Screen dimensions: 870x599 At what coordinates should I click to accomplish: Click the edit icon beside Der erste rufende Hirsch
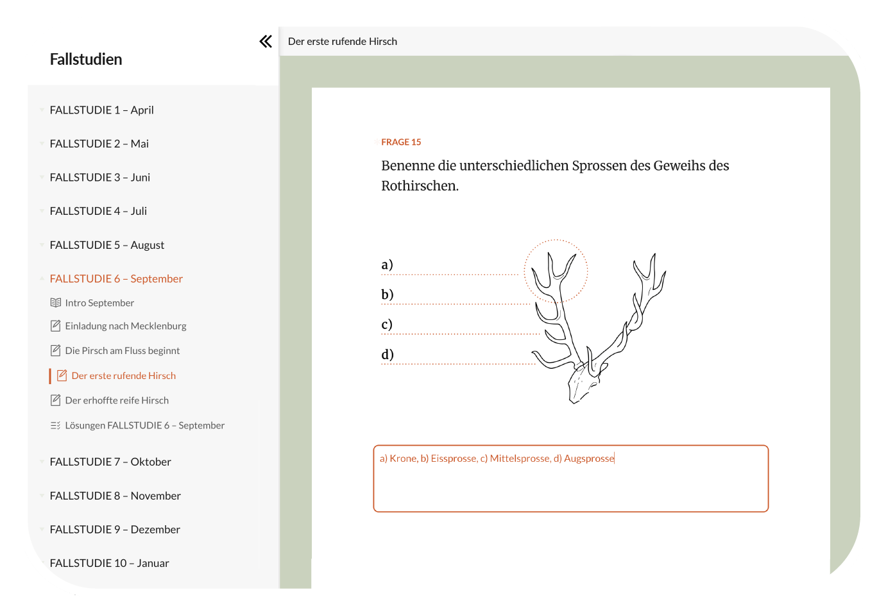tap(62, 375)
